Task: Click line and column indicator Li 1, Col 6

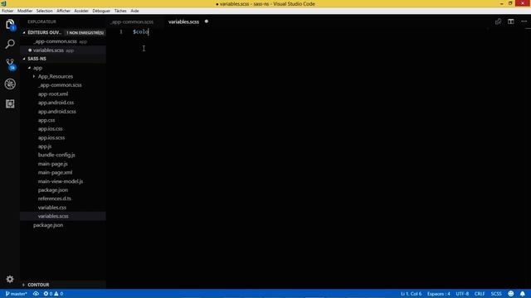Action: [x=412, y=294]
